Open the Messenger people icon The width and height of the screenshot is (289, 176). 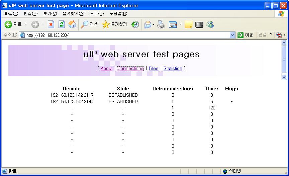(210, 24)
